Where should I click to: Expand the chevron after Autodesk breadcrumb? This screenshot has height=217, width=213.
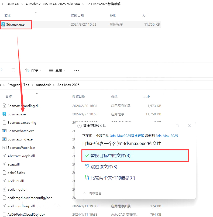54,85
